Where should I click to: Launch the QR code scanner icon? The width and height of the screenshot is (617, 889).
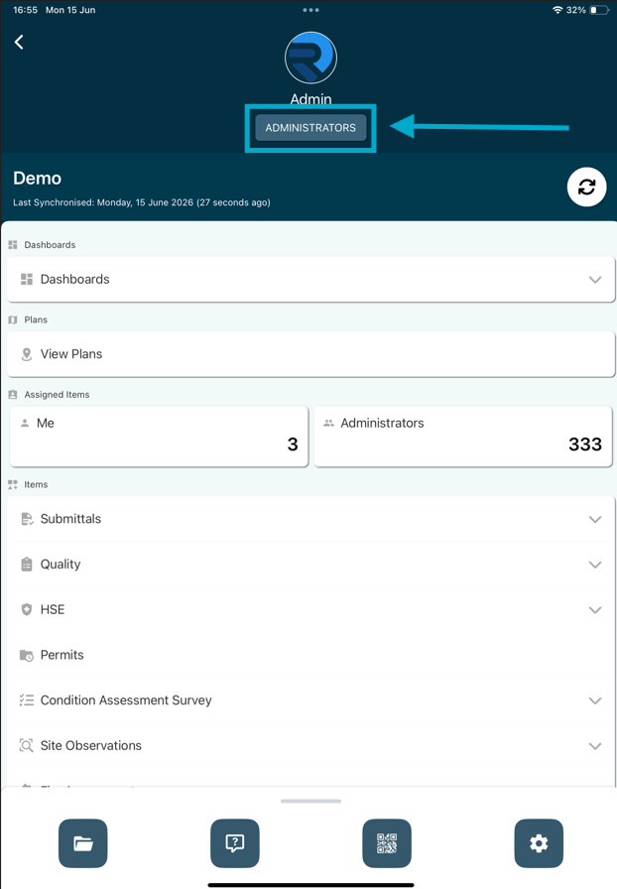point(387,843)
